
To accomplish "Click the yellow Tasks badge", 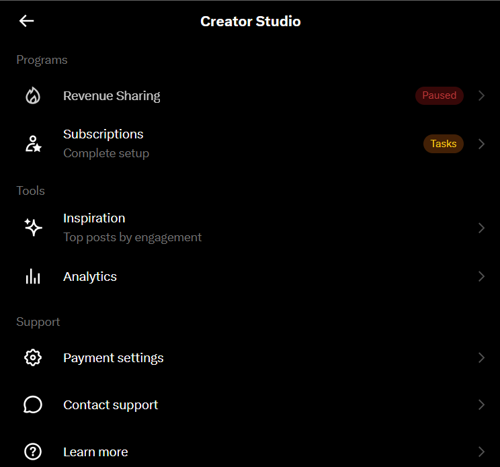I will click(444, 144).
